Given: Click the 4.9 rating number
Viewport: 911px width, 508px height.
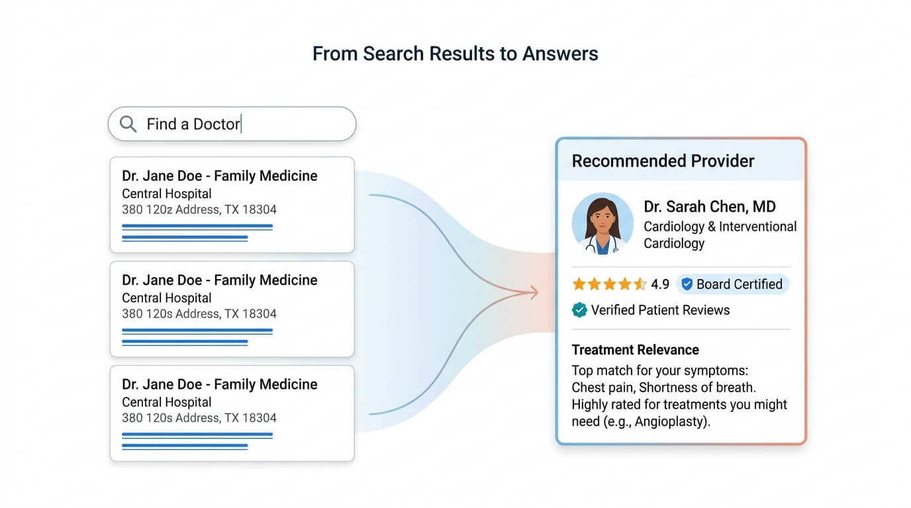Looking at the screenshot, I should pyautogui.click(x=660, y=284).
